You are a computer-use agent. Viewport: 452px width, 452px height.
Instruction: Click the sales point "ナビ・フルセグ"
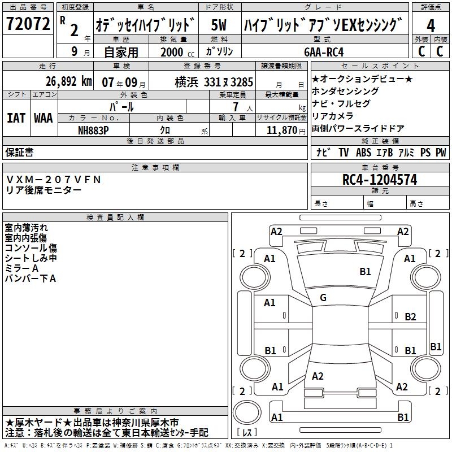341,103
